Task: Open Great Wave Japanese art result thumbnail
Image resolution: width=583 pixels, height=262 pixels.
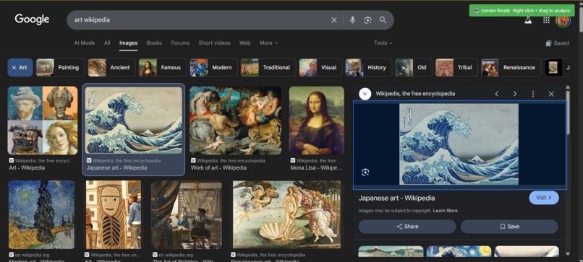Action: pyautogui.click(x=134, y=121)
